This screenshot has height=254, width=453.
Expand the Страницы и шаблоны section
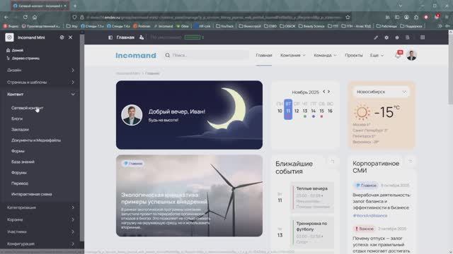[x=40, y=83]
